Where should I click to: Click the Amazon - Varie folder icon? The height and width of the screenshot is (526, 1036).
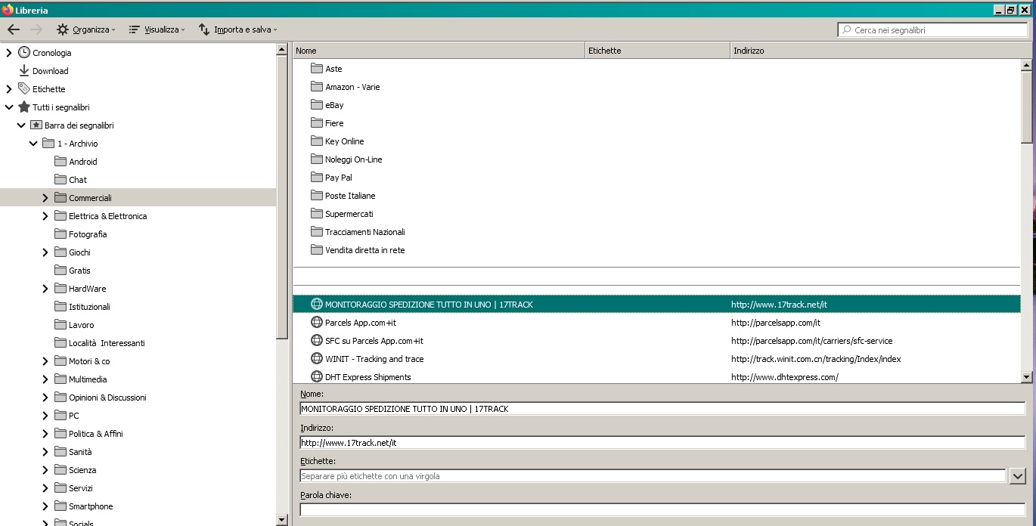(317, 86)
